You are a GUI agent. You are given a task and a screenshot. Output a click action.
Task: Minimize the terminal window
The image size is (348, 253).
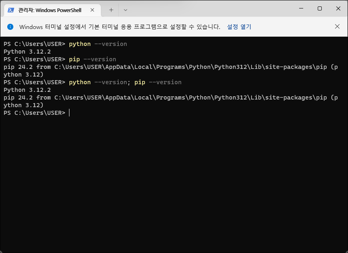click(x=301, y=8)
